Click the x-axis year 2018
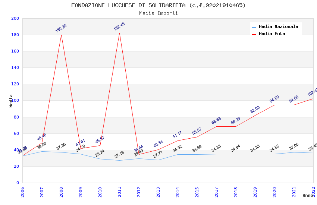The height and width of the screenshot is (205, 317). tap(236, 192)
